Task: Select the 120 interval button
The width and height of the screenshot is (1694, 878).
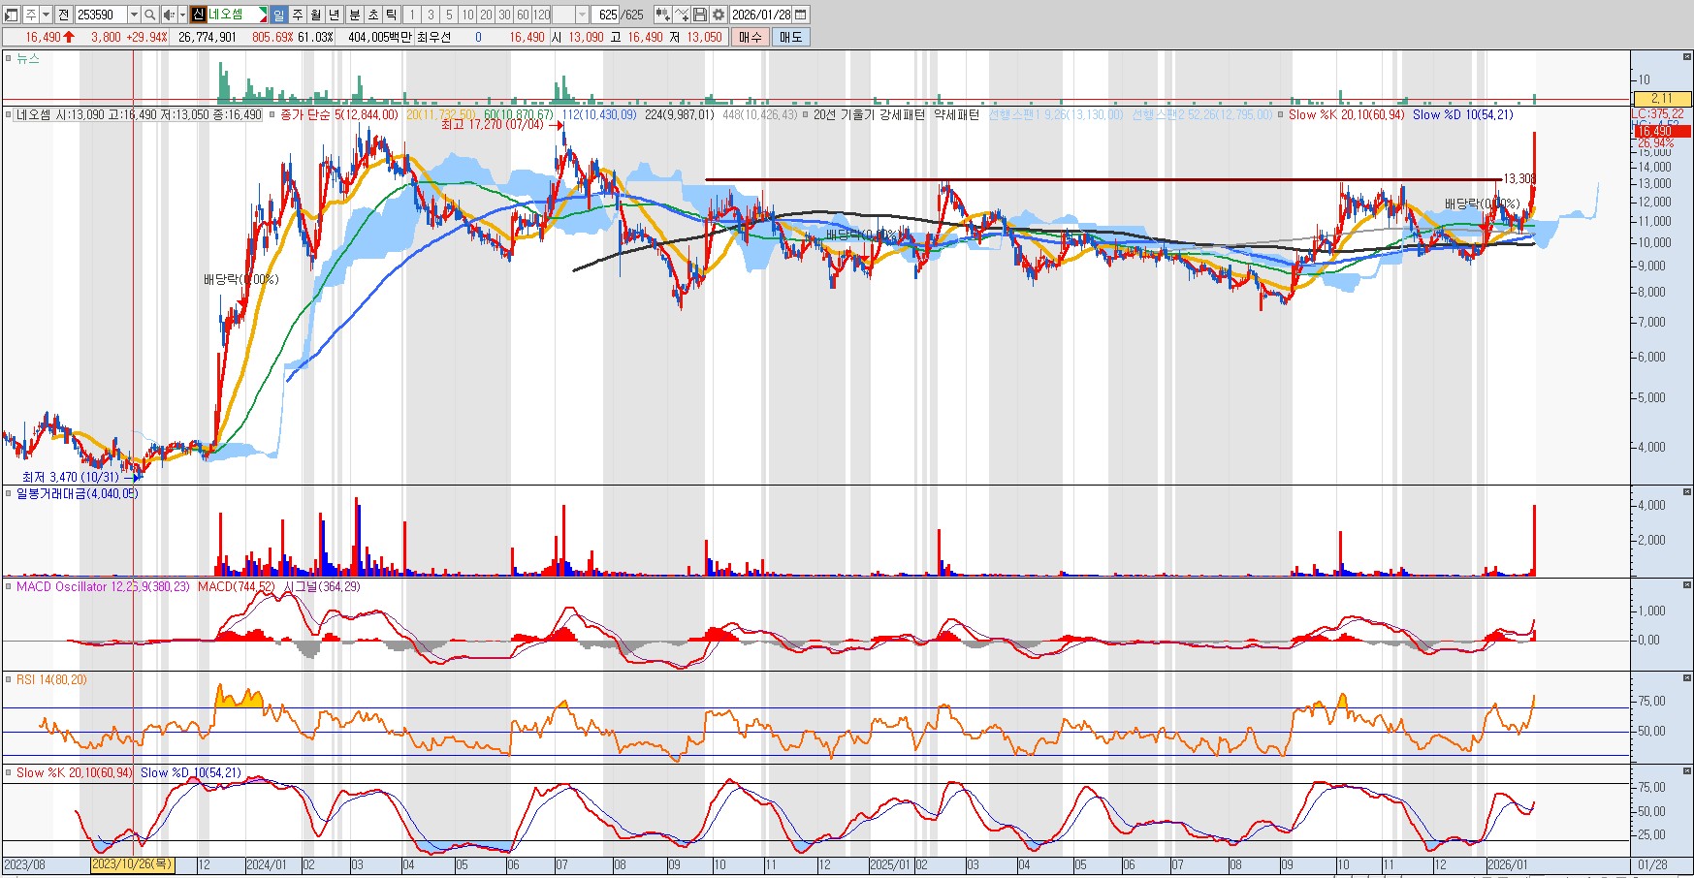Action: [x=541, y=15]
